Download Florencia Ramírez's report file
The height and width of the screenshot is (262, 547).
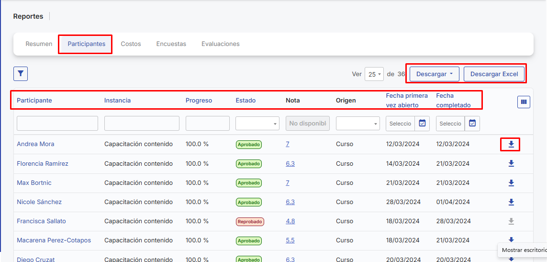pyautogui.click(x=511, y=164)
